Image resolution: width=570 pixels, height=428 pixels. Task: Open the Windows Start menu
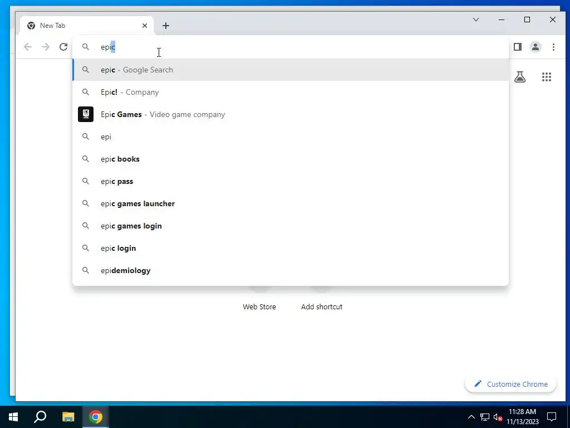click(13, 417)
